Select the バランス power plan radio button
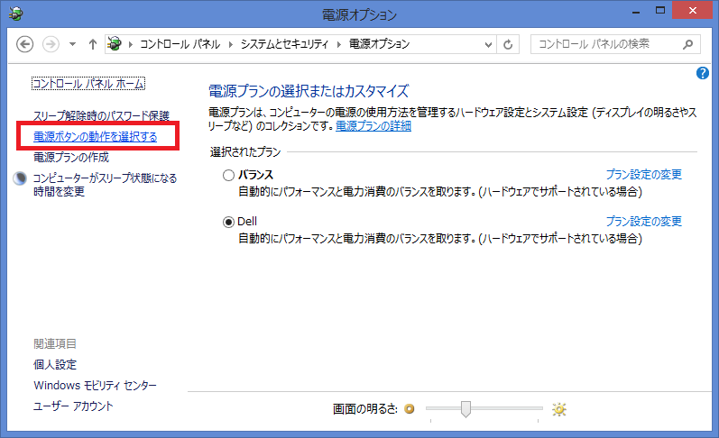The image size is (719, 438). (x=228, y=175)
